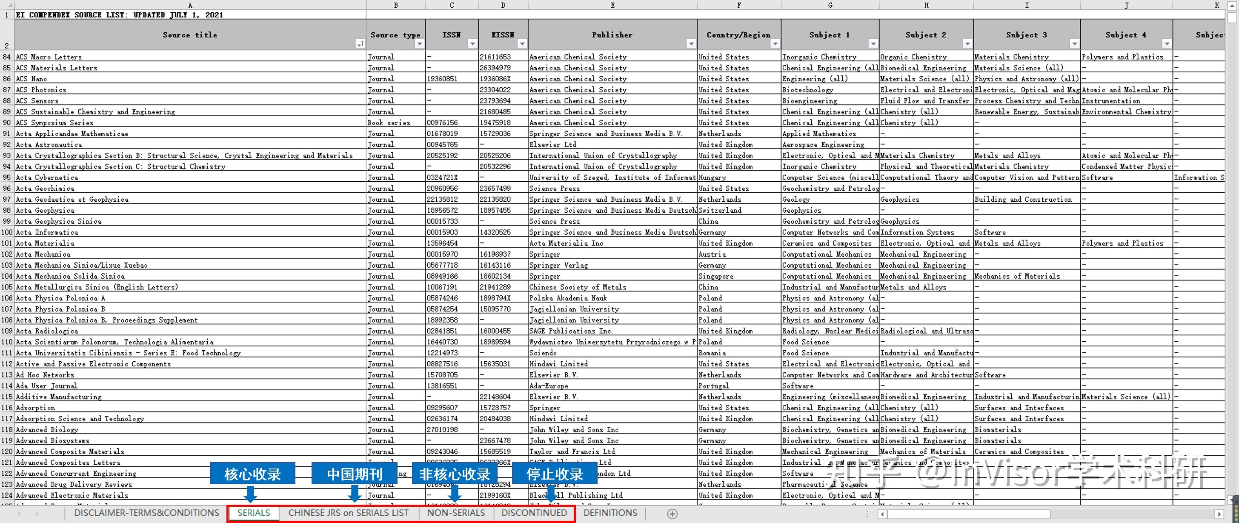Select cell 'Acta Geophysica Sinica'
Screen dimensions: 1239x523
pos(190,221)
